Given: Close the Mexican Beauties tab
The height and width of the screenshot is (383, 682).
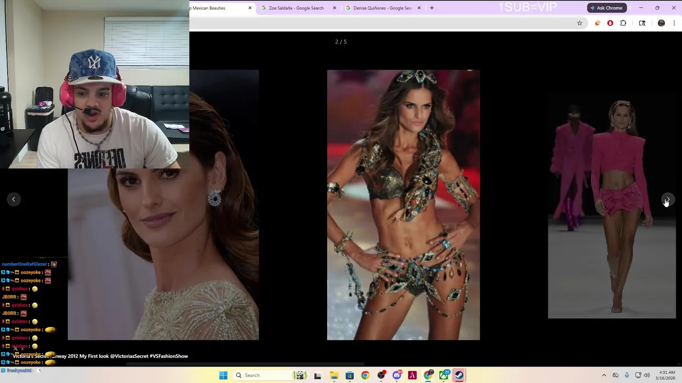Looking at the screenshot, I should (x=250, y=8).
